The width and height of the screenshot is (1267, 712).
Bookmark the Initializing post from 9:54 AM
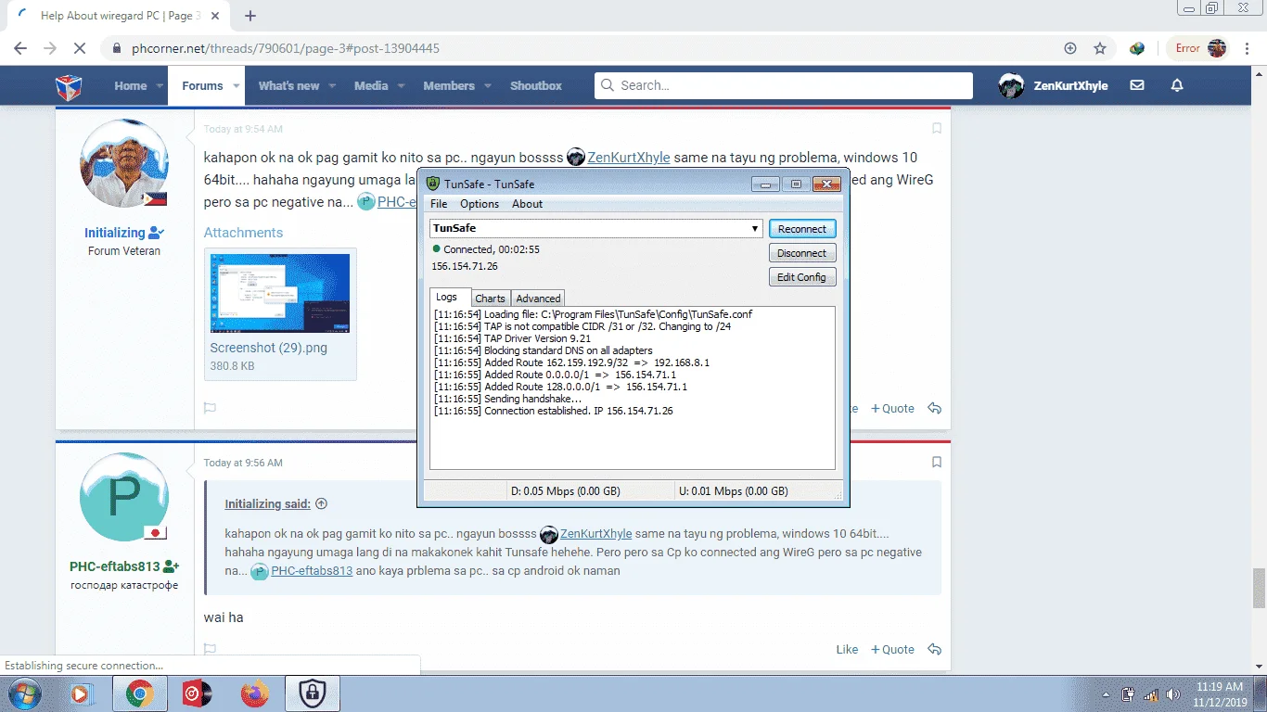click(937, 129)
